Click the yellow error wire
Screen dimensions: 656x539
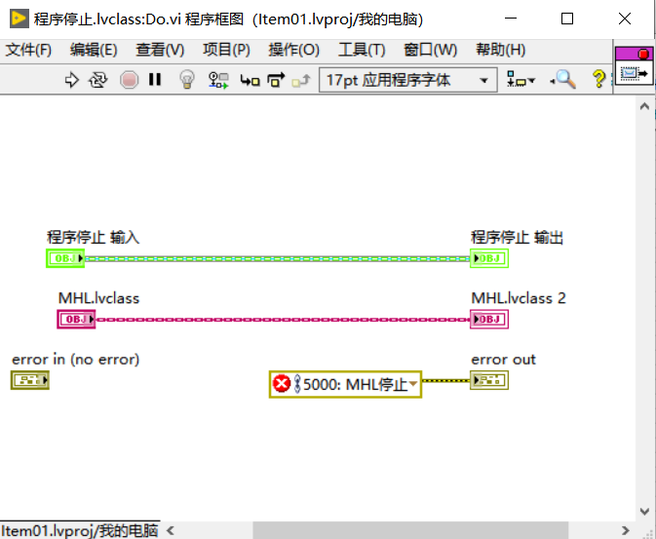point(445,381)
